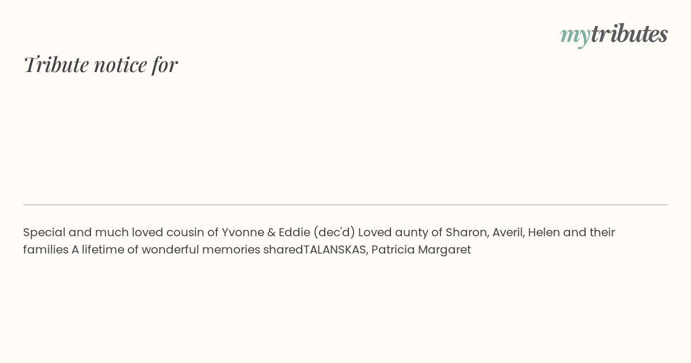The width and height of the screenshot is (691, 363).
Task: Click the mytributes logo
Action: click(x=614, y=35)
